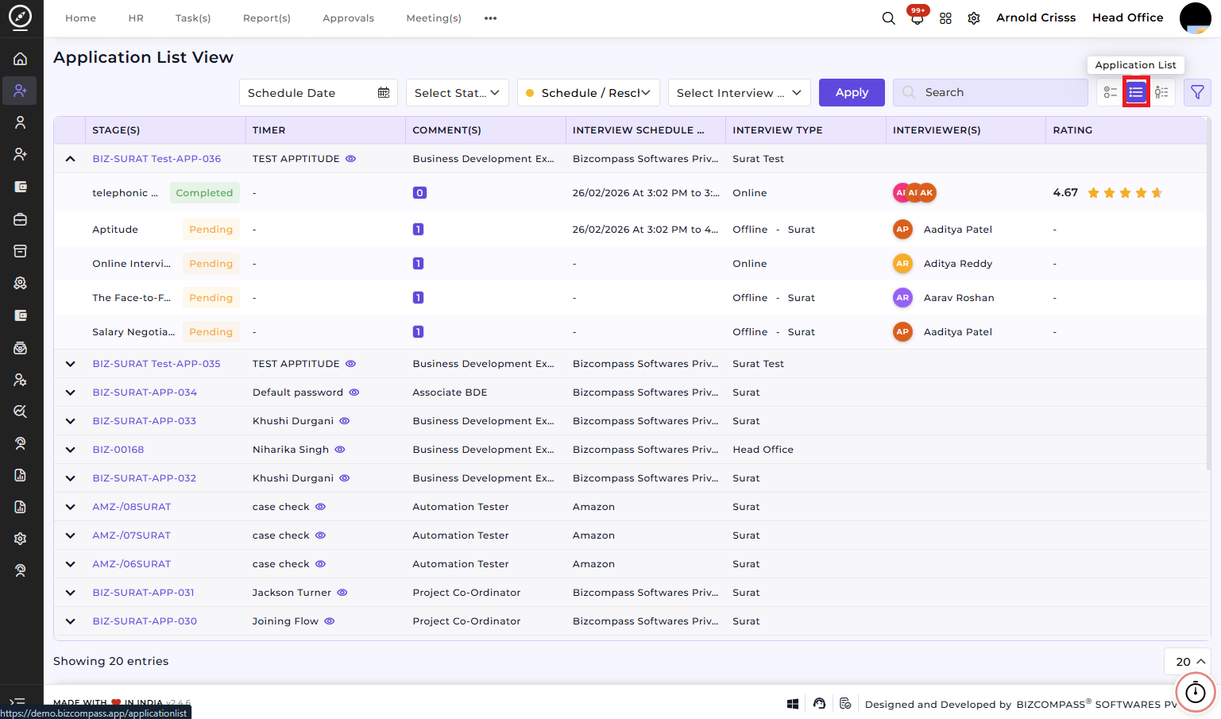Toggle eye icon beside Jackson Turner

[x=342, y=593]
